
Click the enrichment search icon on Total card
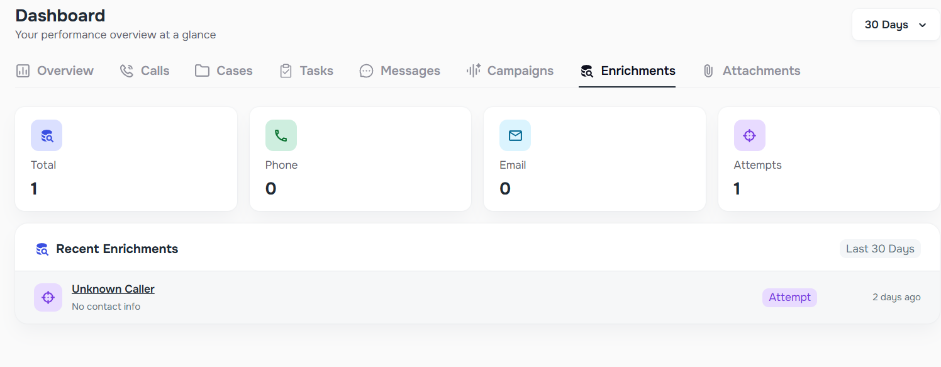click(x=46, y=135)
